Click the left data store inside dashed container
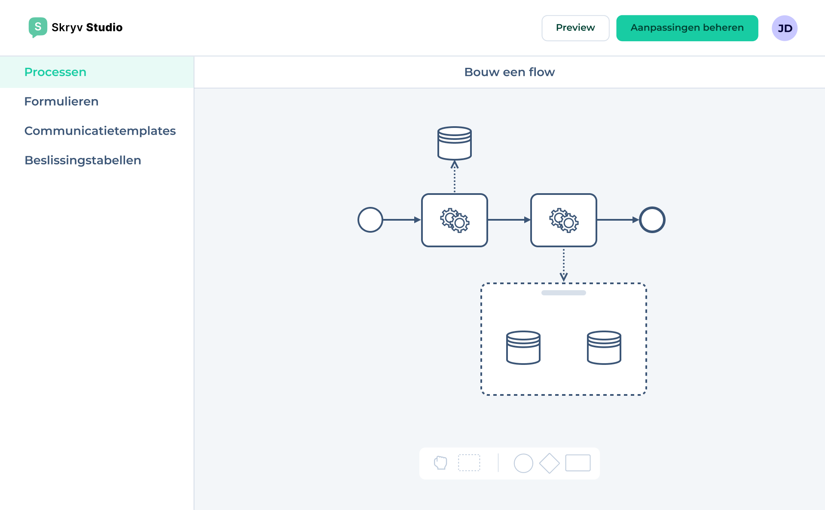The width and height of the screenshot is (825, 510). click(x=523, y=348)
